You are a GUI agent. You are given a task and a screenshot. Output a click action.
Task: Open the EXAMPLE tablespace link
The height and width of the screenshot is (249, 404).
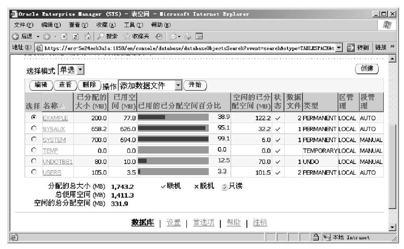click(55, 118)
